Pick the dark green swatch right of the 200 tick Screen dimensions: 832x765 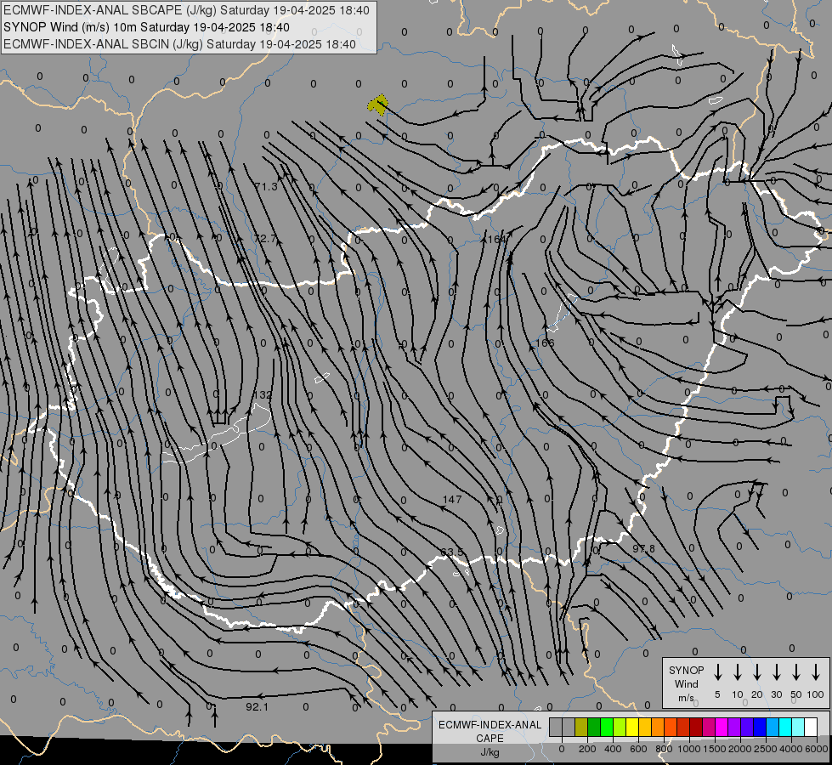pyautogui.click(x=594, y=728)
